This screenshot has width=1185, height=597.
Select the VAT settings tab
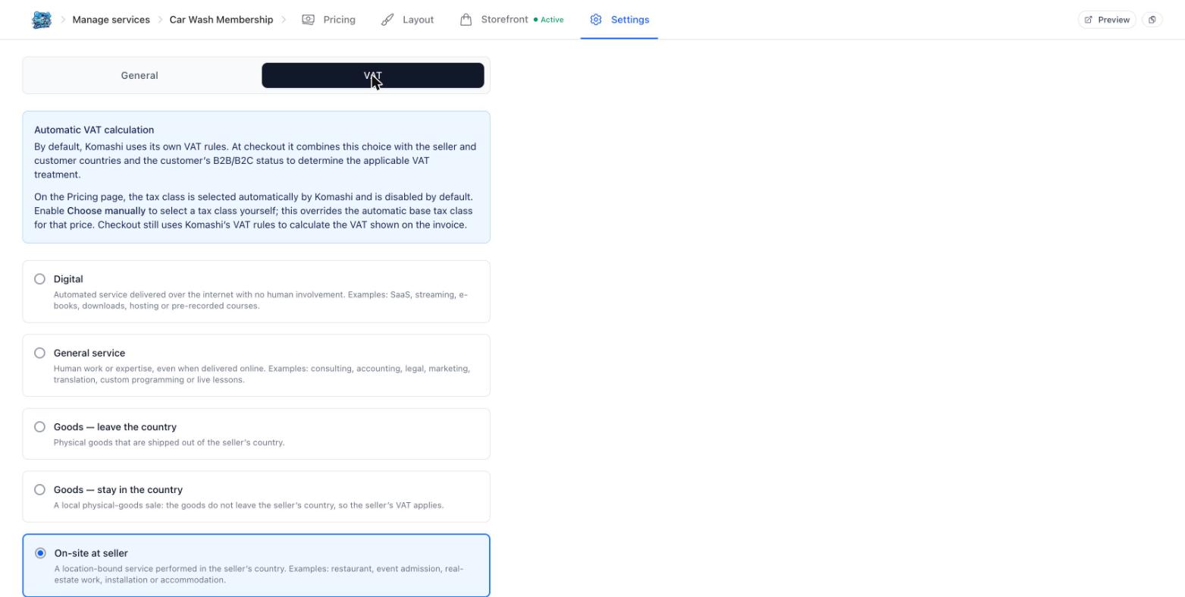click(x=373, y=75)
